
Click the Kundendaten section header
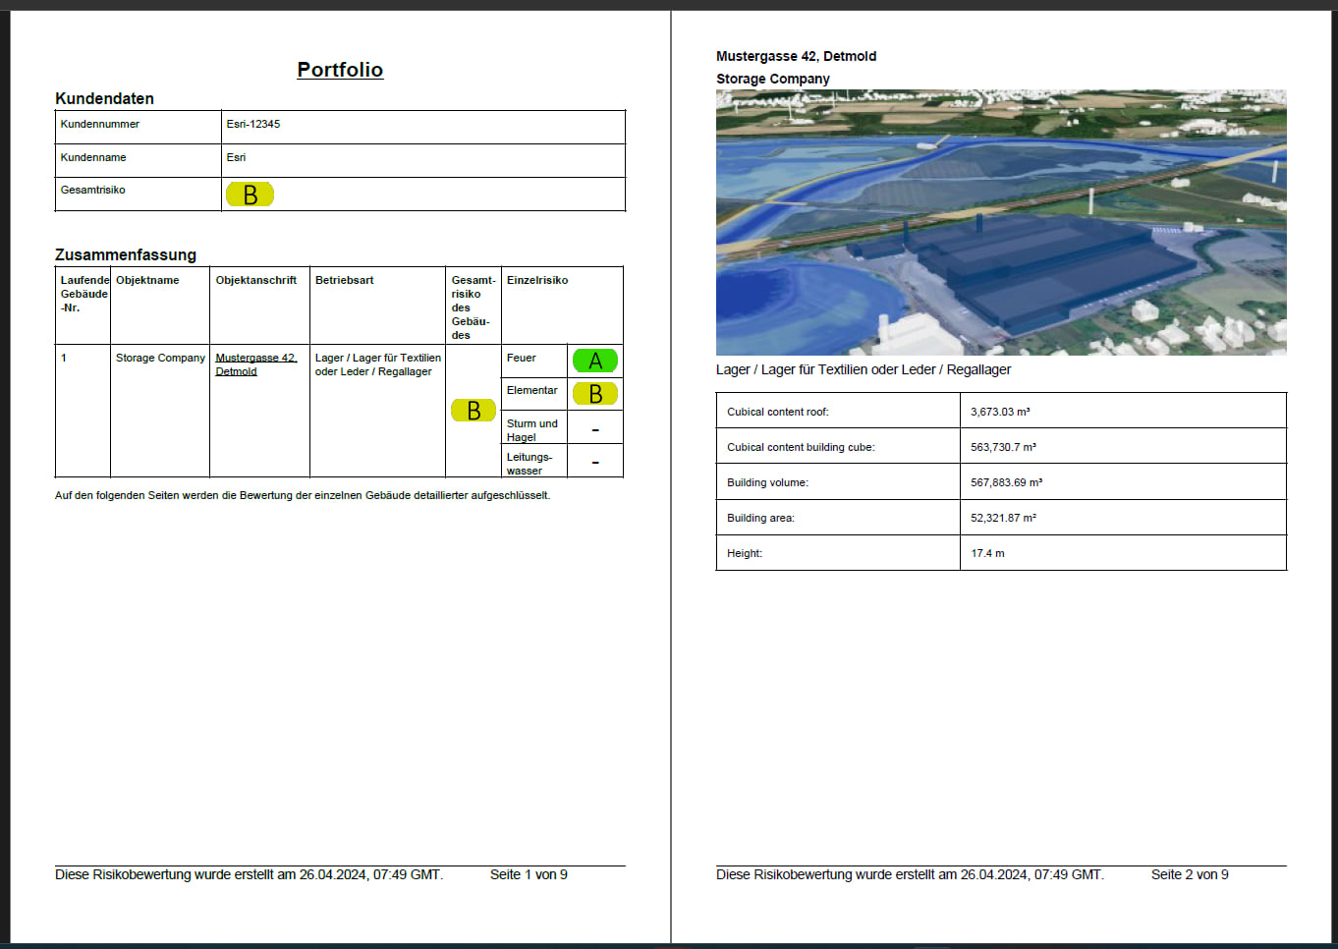[x=105, y=98]
